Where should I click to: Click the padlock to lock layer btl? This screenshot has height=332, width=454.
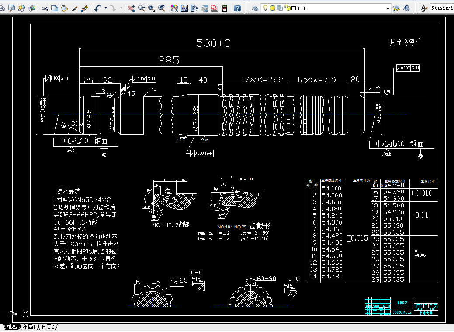288,7
